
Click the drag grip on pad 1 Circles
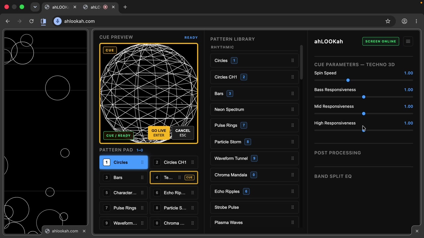click(142, 162)
